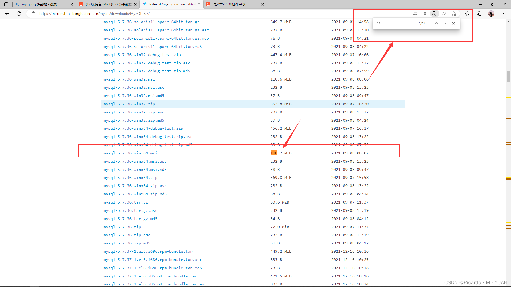Open the browser profile avatar

pos(491,14)
